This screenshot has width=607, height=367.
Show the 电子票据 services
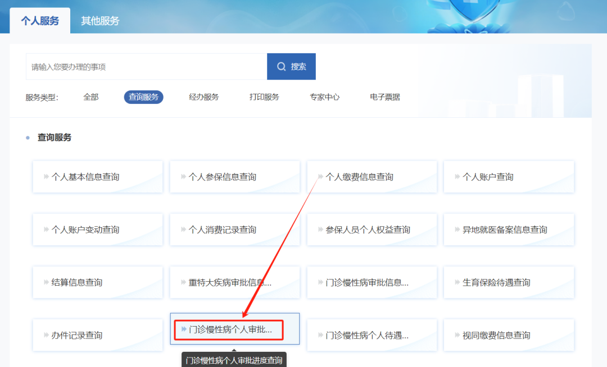pyautogui.click(x=385, y=97)
